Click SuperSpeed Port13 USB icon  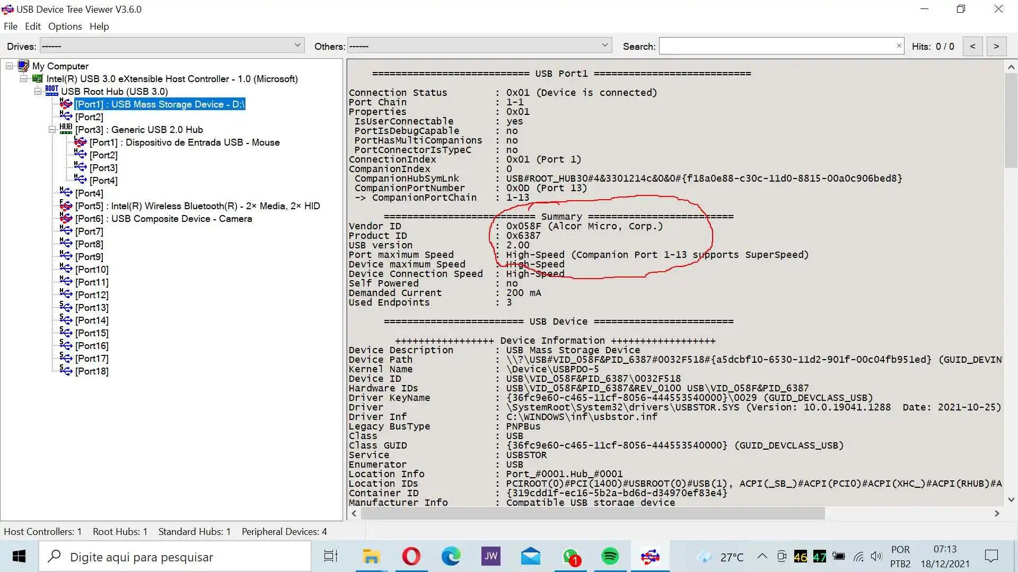tap(66, 307)
